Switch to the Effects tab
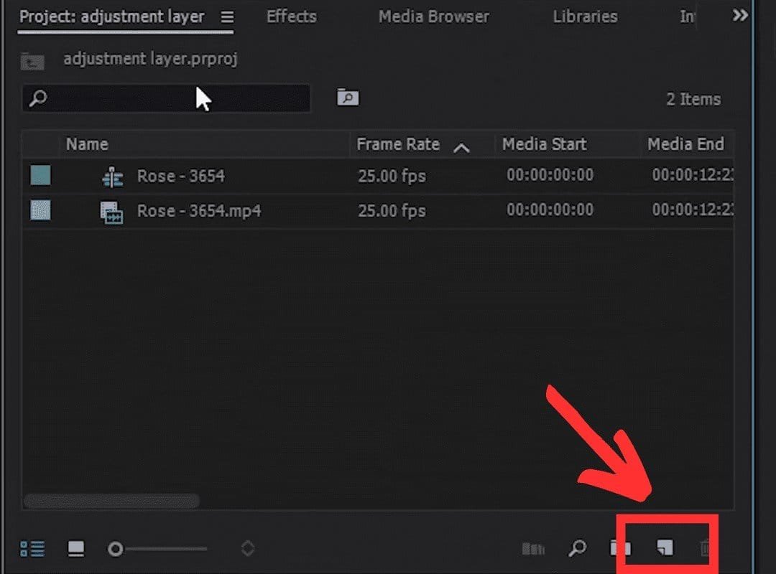 (x=291, y=17)
